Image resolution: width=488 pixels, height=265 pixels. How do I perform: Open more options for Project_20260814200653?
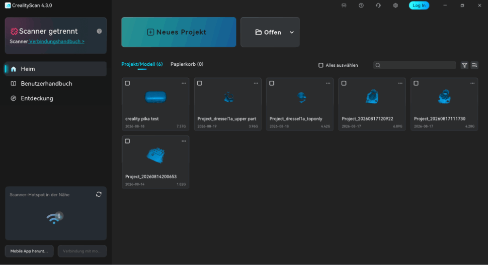184,141
